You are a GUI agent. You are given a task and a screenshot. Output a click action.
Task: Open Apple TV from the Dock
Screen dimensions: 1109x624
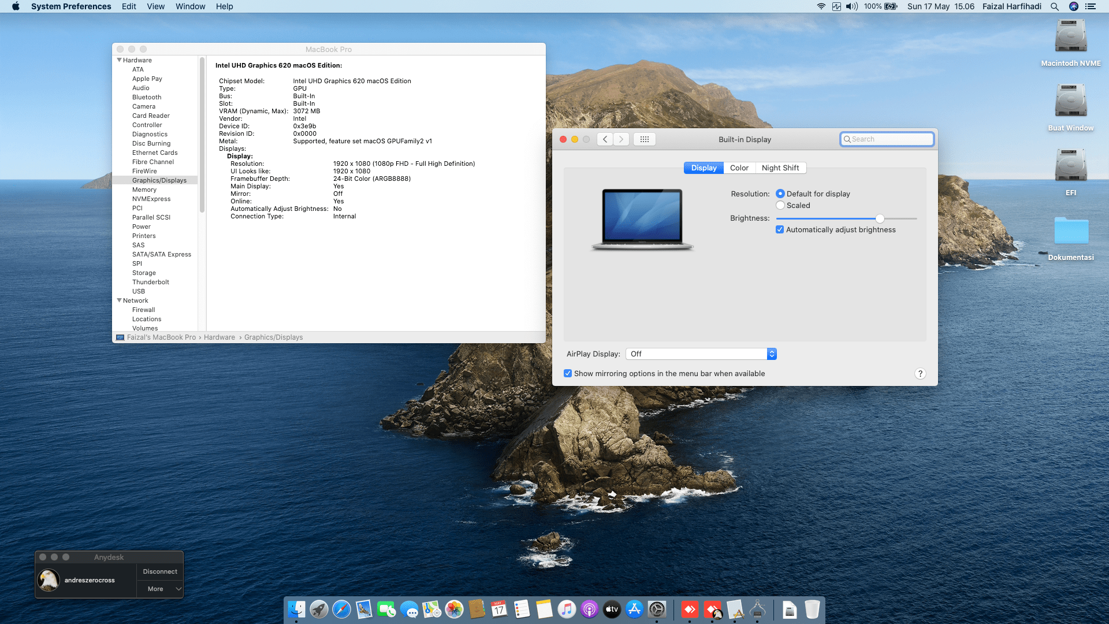click(612, 609)
